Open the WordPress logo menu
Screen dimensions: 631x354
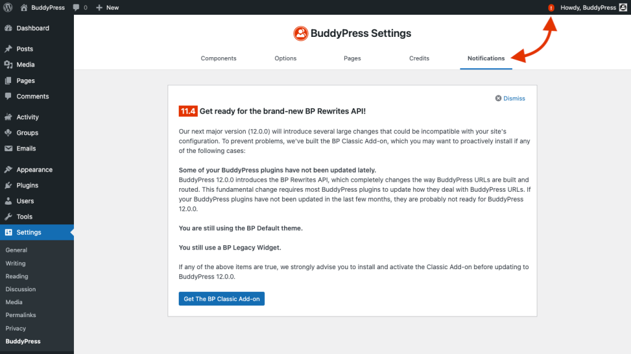point(7,7)
